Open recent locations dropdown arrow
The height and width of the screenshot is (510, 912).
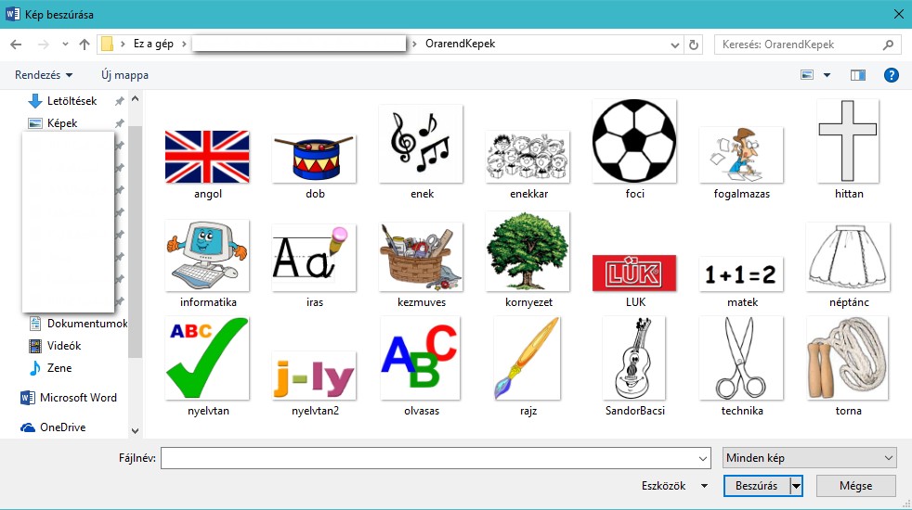coord(65,45)
